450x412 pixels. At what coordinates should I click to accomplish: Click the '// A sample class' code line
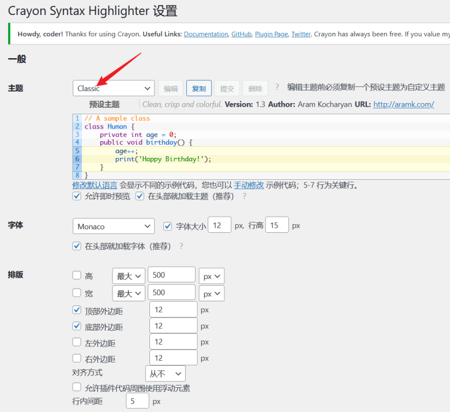click(x=117, y=118)
